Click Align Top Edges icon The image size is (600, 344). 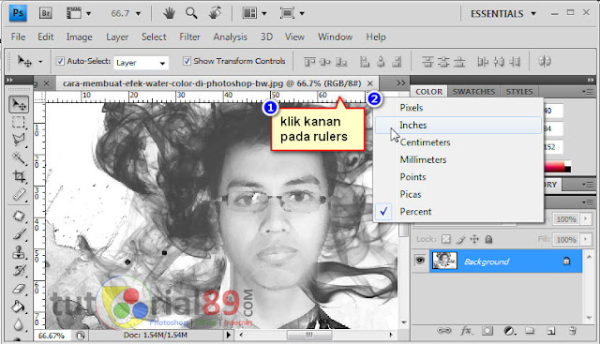(309, 62)
